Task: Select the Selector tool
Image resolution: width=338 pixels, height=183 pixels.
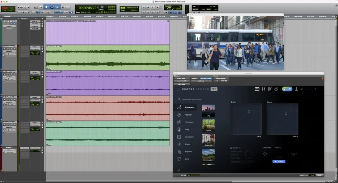Action: click(x=52, y=7)
